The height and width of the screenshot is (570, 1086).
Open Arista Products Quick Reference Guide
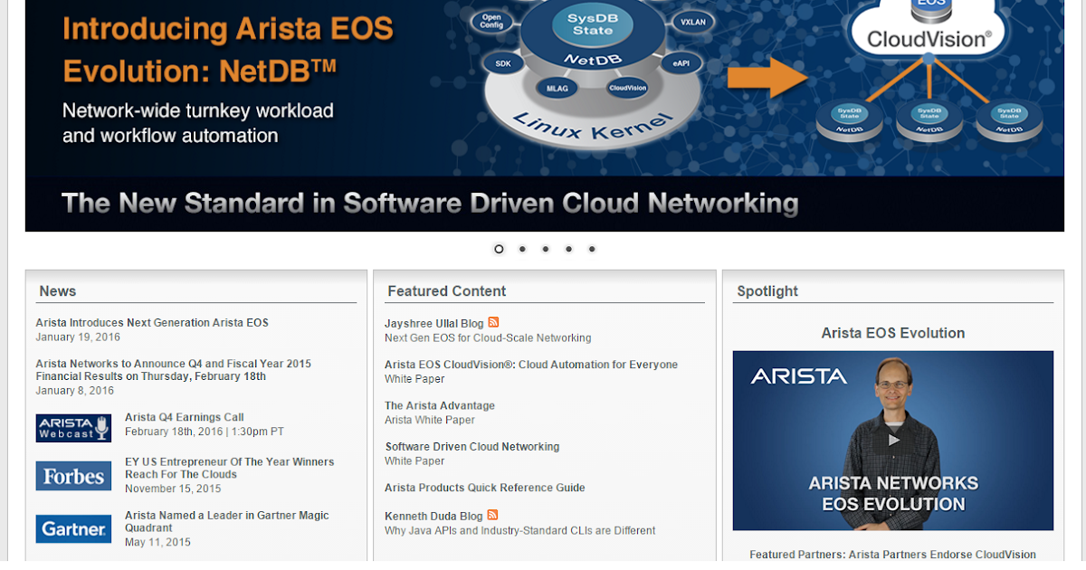485,488
